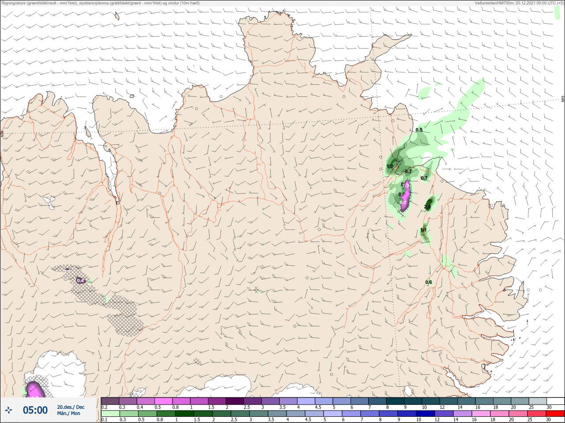Click the Veðurstofan logo icon beside the time
The image size is (565, 423).
[x=8, y=410]
